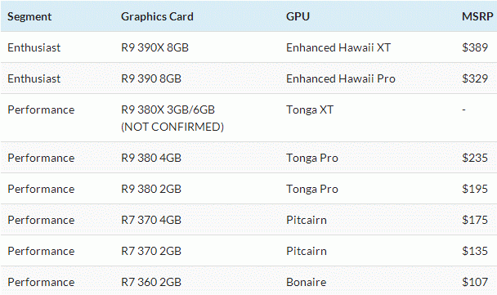The width and height of the screenshot is (497, 295).
Task: Click the $107 price cell
Action: point(475,282)
